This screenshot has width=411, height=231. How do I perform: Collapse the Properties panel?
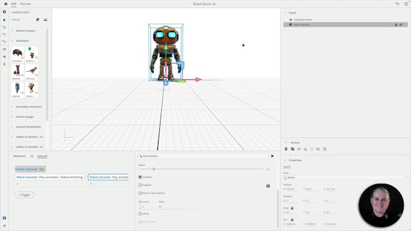(285, 160)
